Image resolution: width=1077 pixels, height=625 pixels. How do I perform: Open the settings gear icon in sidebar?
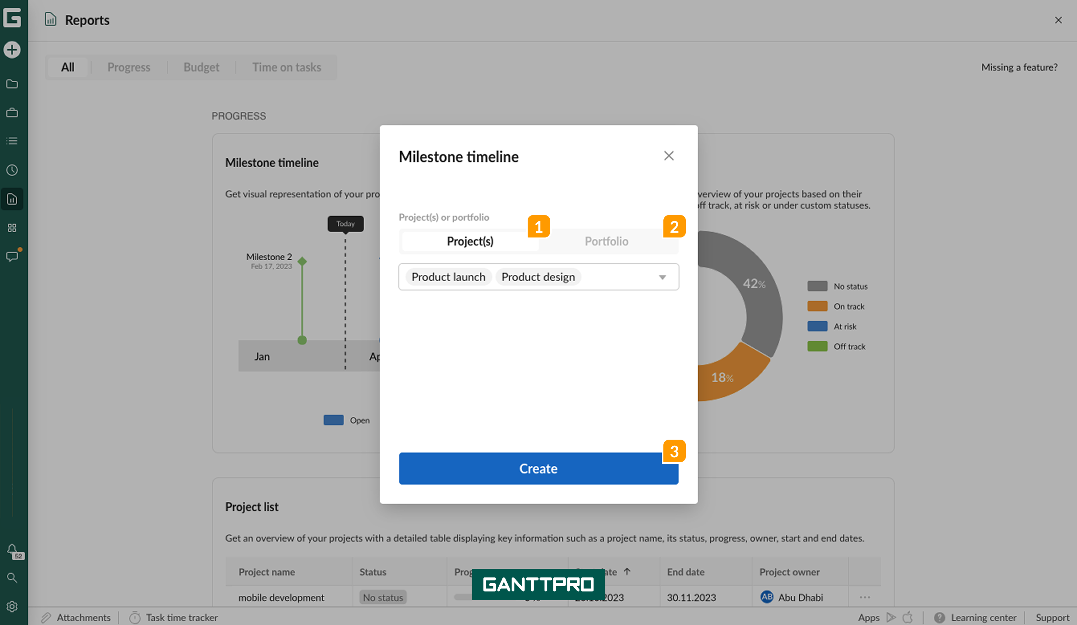click(x=12, y=606)
